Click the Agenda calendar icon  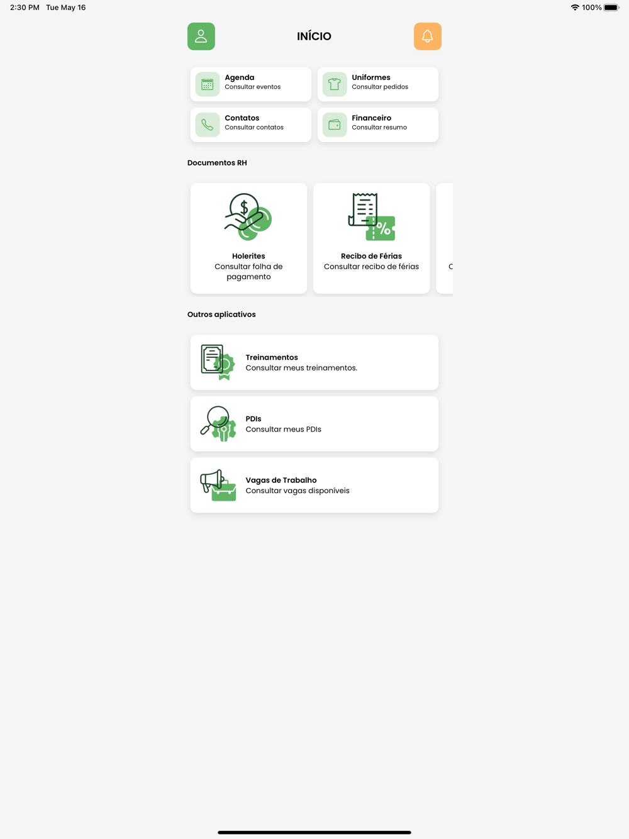208,84
